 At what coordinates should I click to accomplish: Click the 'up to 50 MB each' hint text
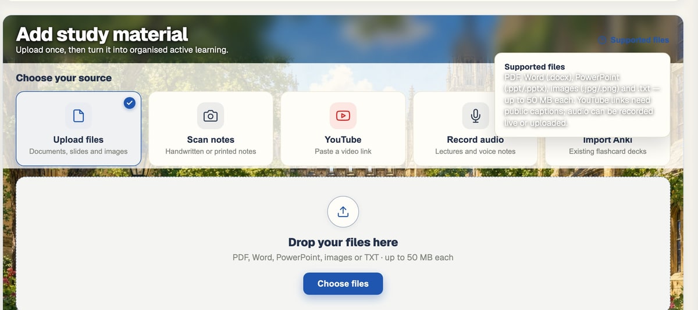[x=419, y=257]
